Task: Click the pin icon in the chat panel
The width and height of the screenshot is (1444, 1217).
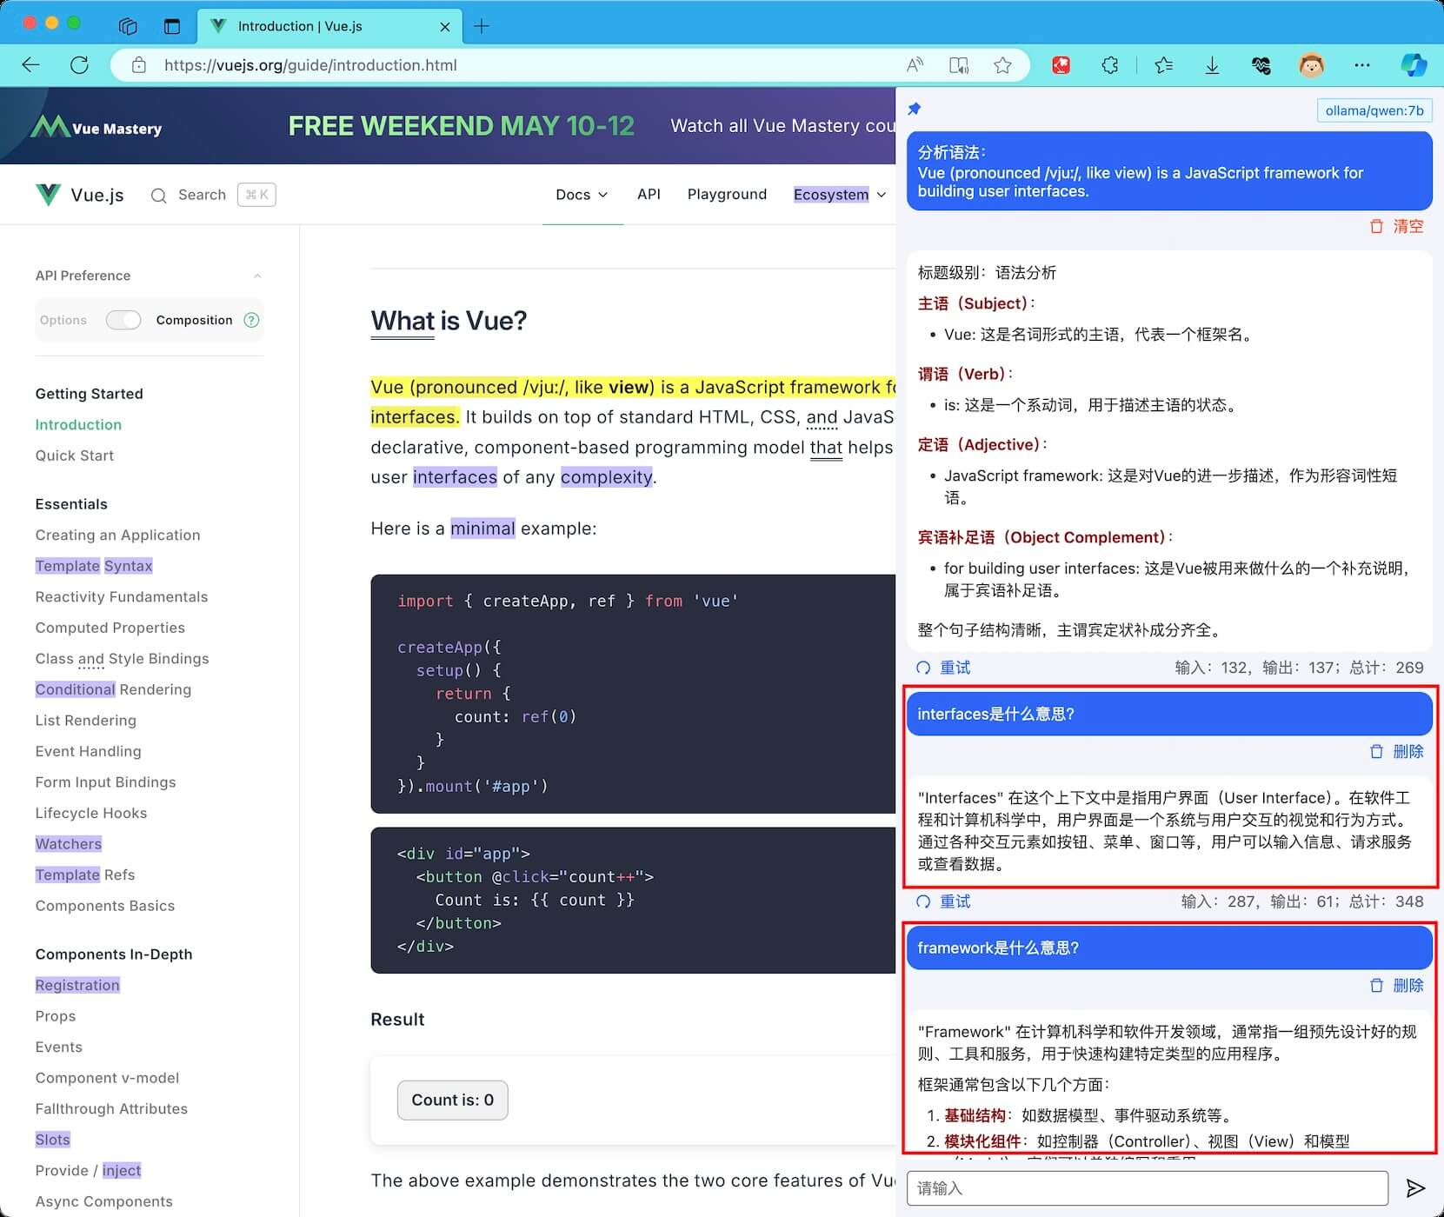Action: [914, 110]
